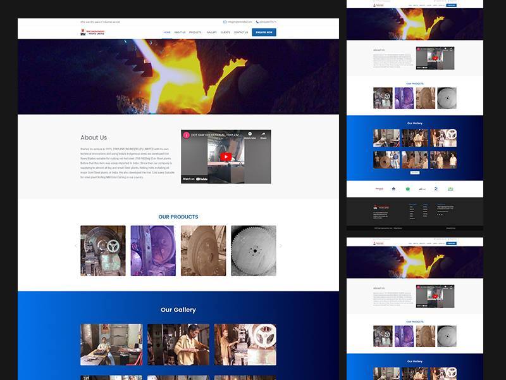Click the email address link in the large top bar

[240, 22]
